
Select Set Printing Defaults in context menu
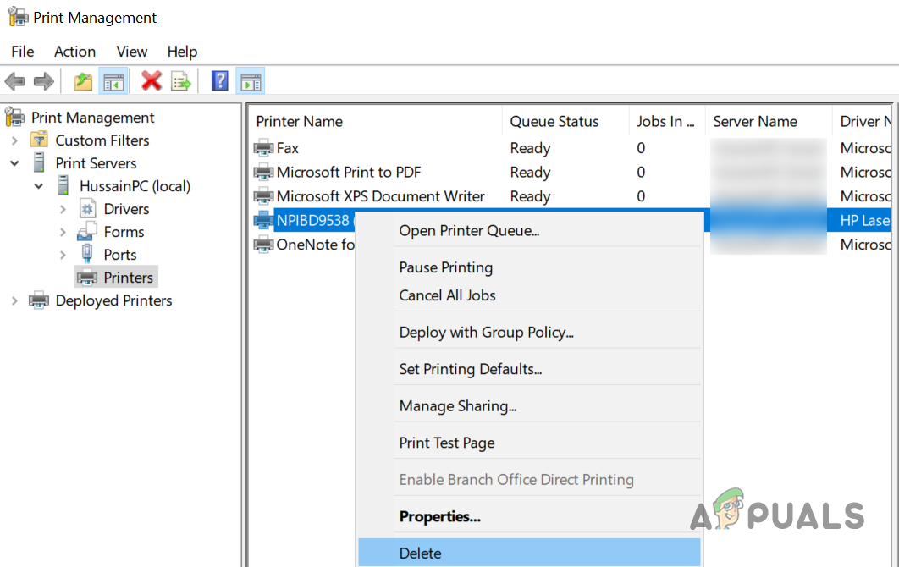[x=529, y=369]
